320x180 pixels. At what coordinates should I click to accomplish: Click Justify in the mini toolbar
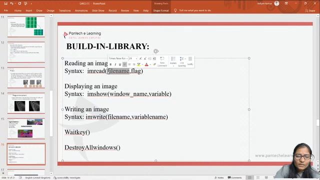point(190,61)
